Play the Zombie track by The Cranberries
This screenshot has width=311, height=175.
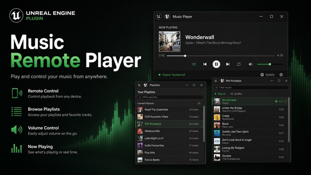pyautogui.click(x=250, y=157)
